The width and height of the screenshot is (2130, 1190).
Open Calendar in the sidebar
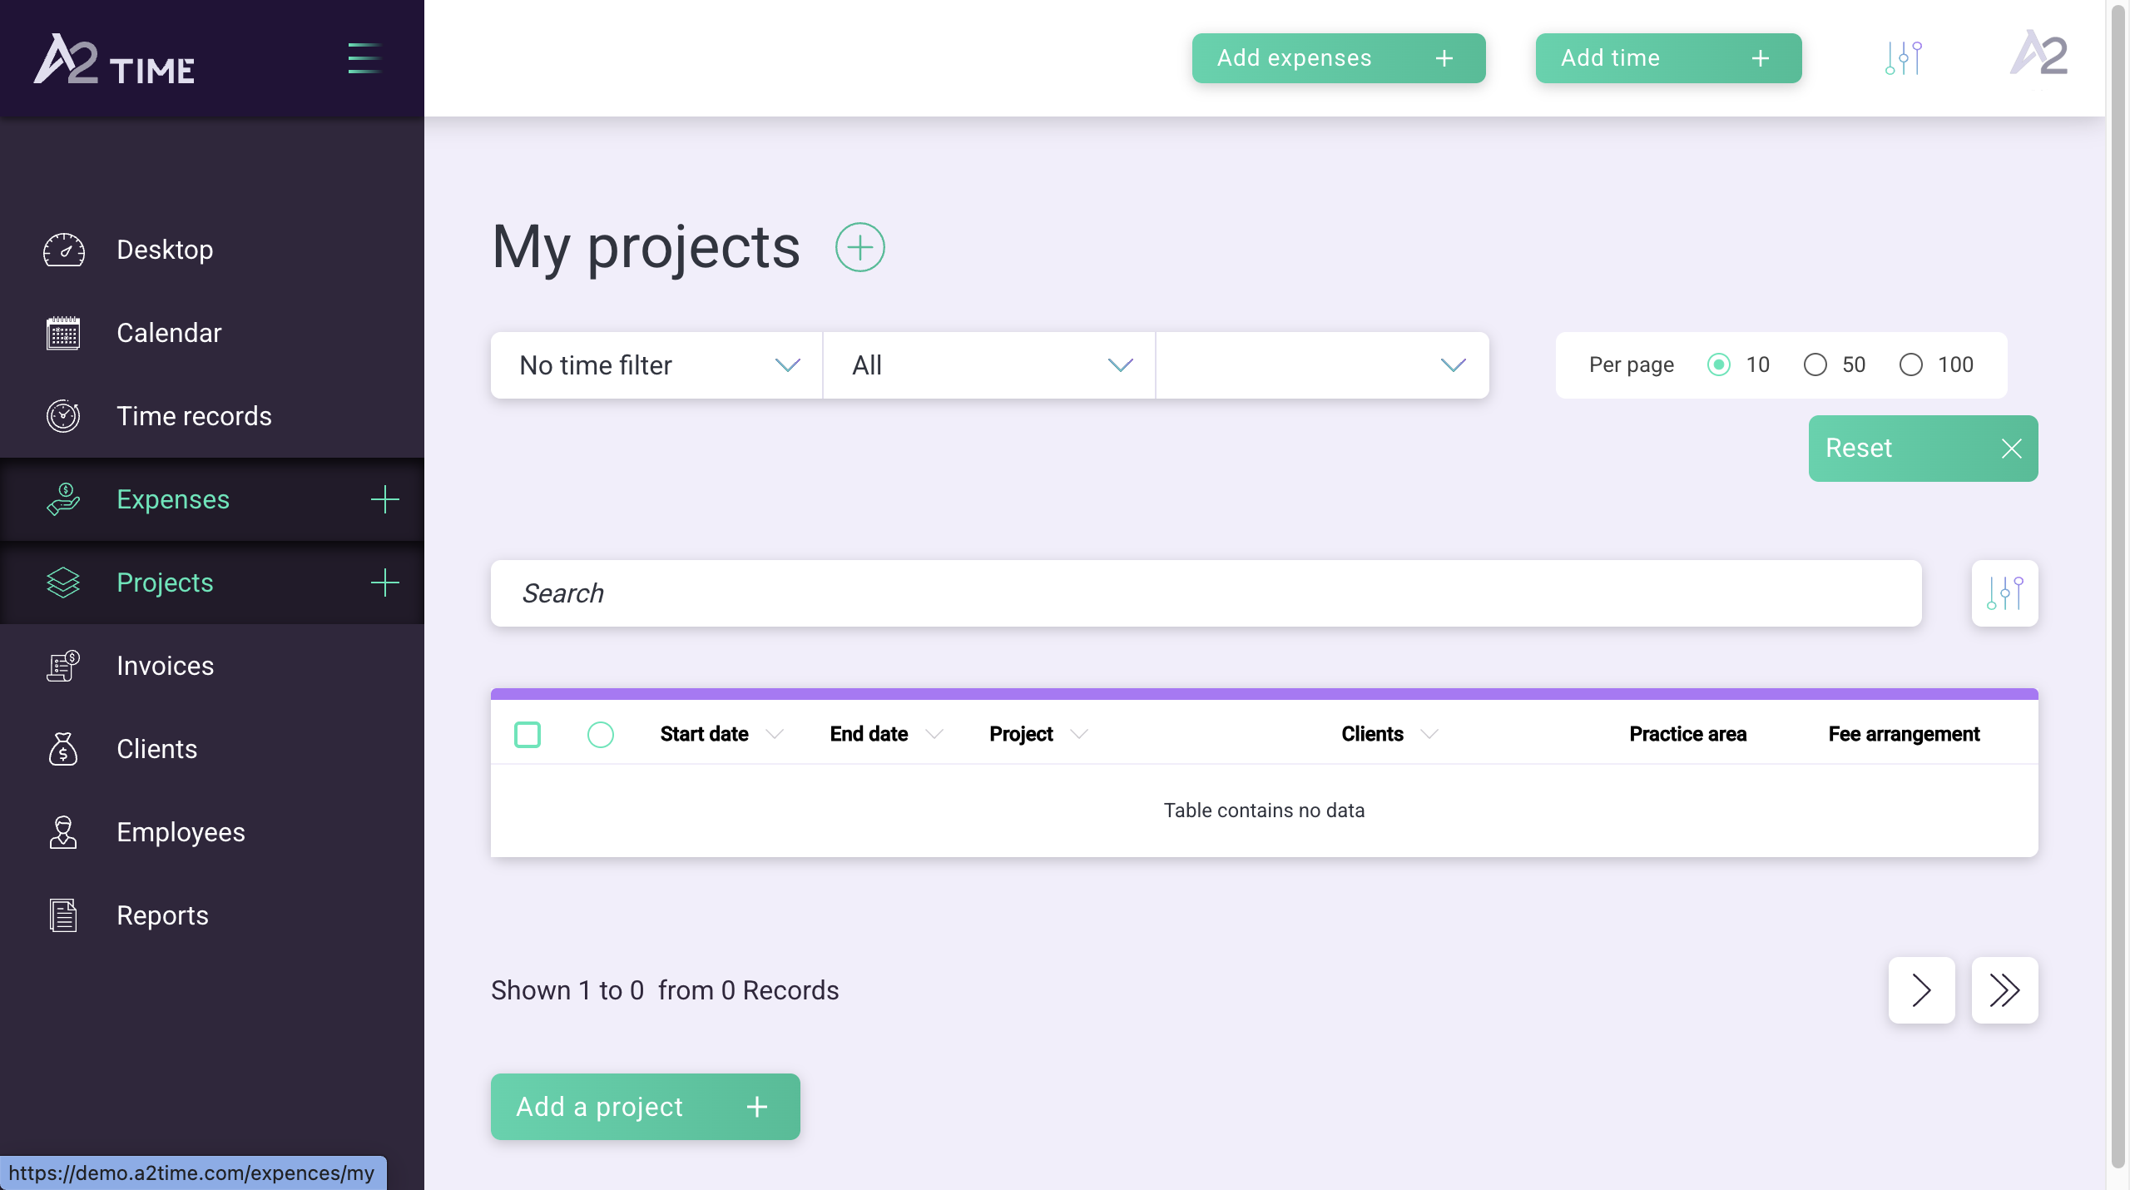[212, 333]
